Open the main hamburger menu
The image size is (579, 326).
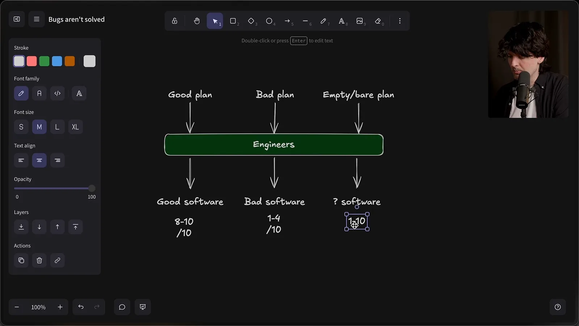[x=37, y=19]
